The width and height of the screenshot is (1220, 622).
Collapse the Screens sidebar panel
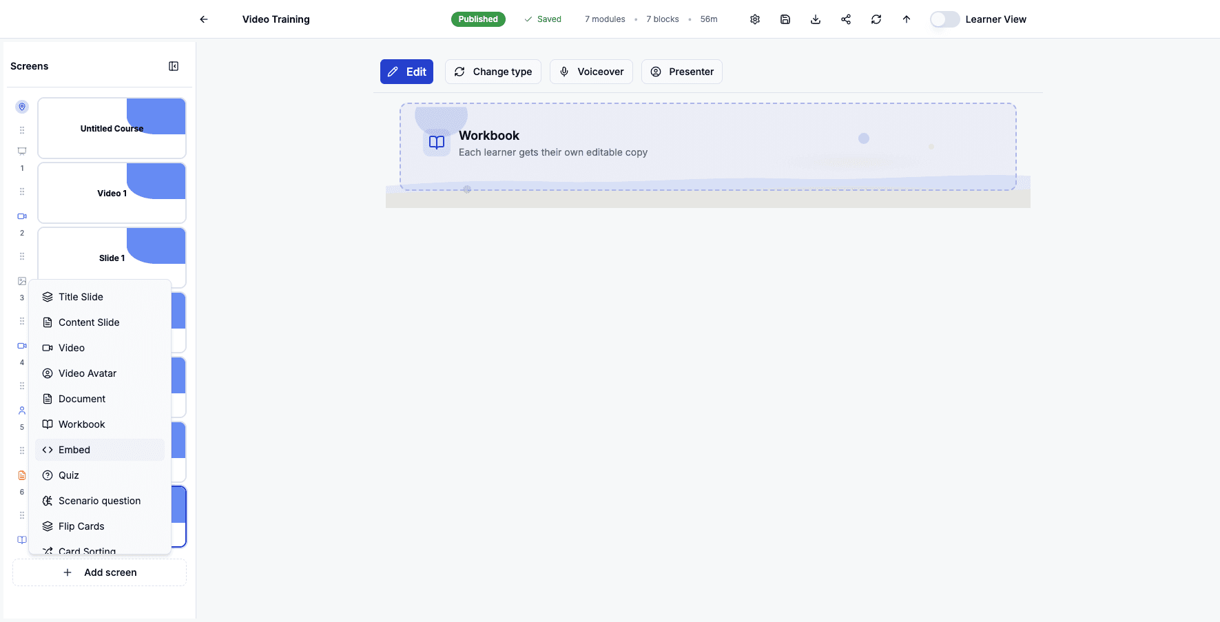tap(174, 65)
